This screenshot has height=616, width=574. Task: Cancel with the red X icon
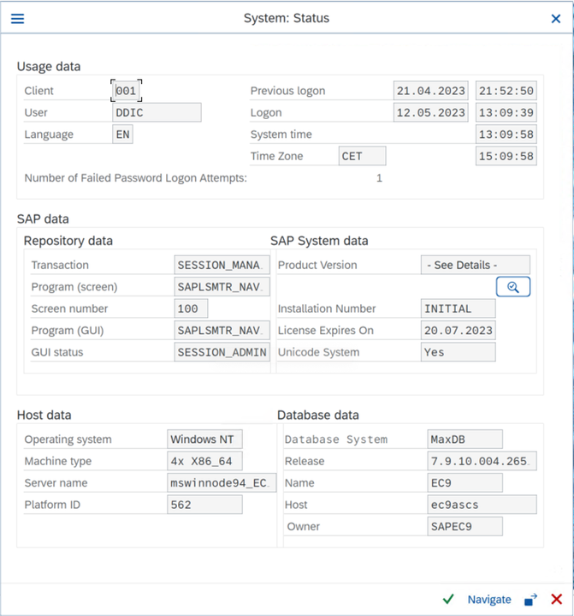(x=556, y=599)
